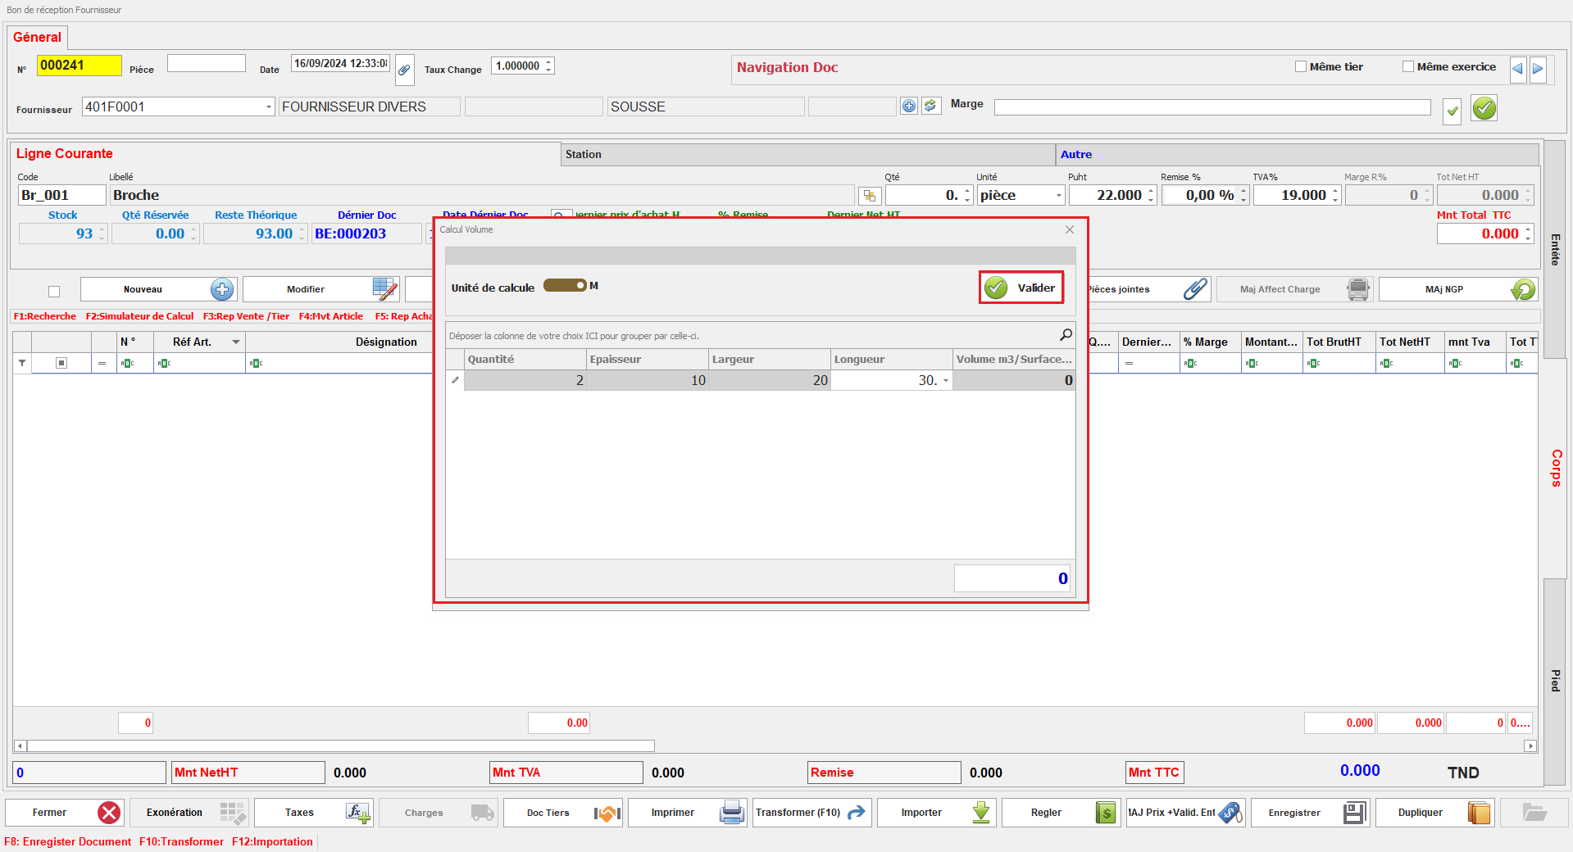This screenshot has height=852, width=1573.
Task: Open the Exonération button
Action: click(x=189, y=813)
